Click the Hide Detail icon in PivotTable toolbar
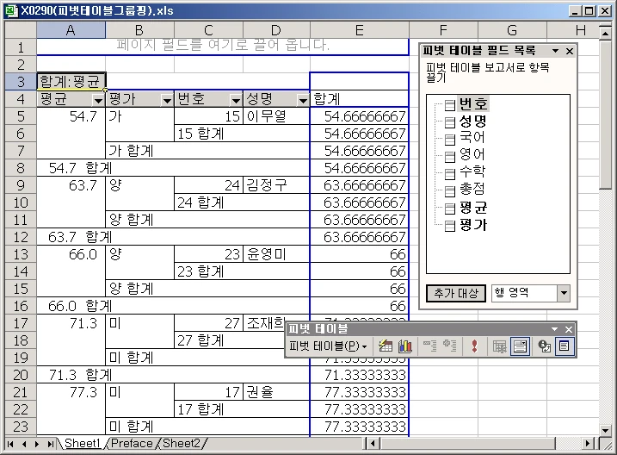 coord(429,346)
